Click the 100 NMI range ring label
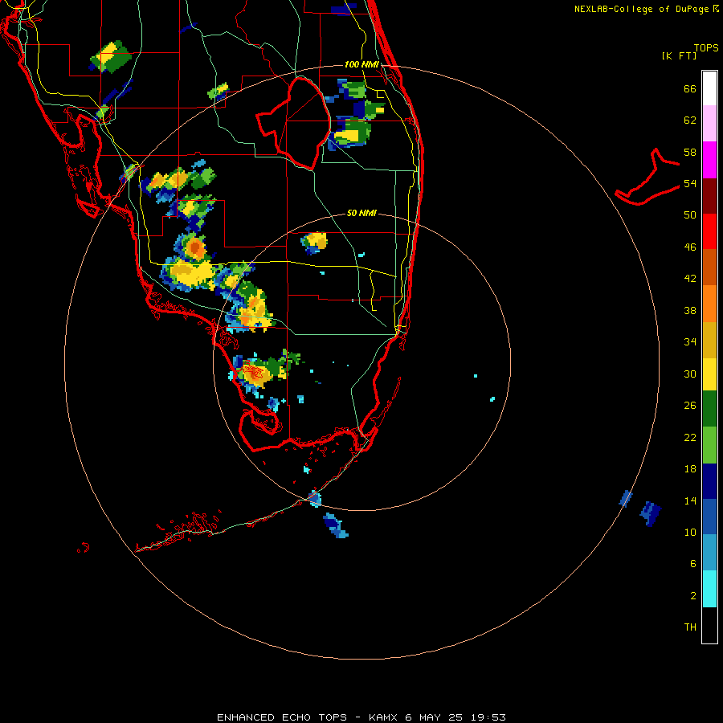 (x=361, y=64)
